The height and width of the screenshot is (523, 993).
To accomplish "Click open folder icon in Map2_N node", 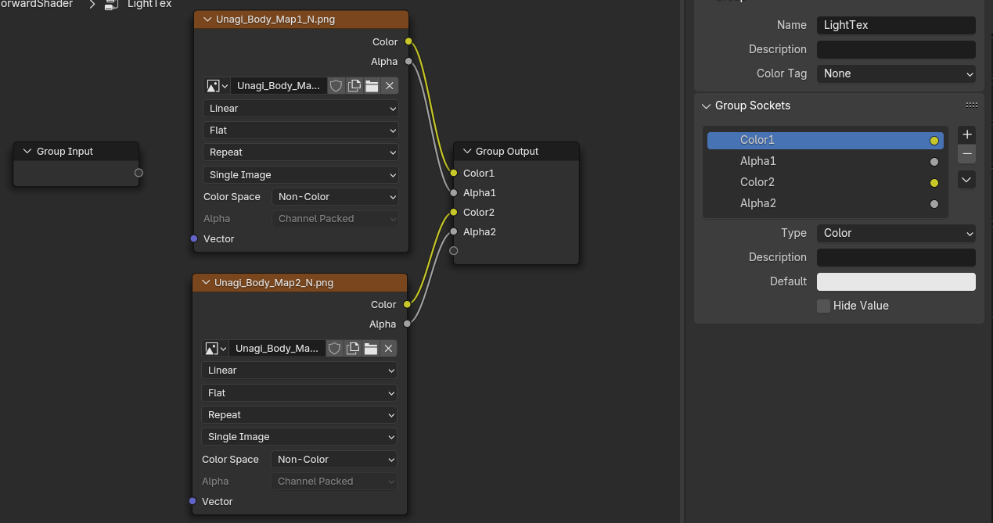I will (x=371, y=349).
